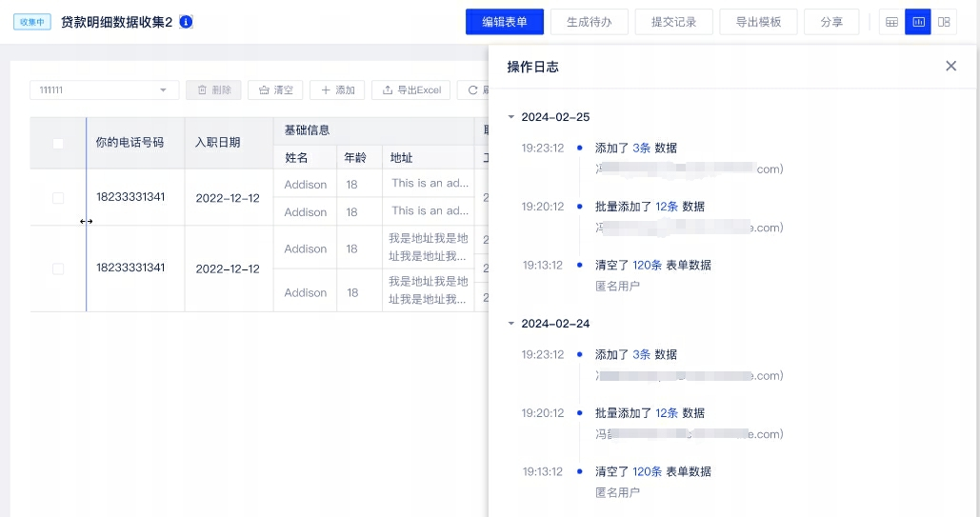Image resolution: width=980 pixels, height=517 pixels.
Task: Click the 清空 clear button
Action: tap(275, 90)
